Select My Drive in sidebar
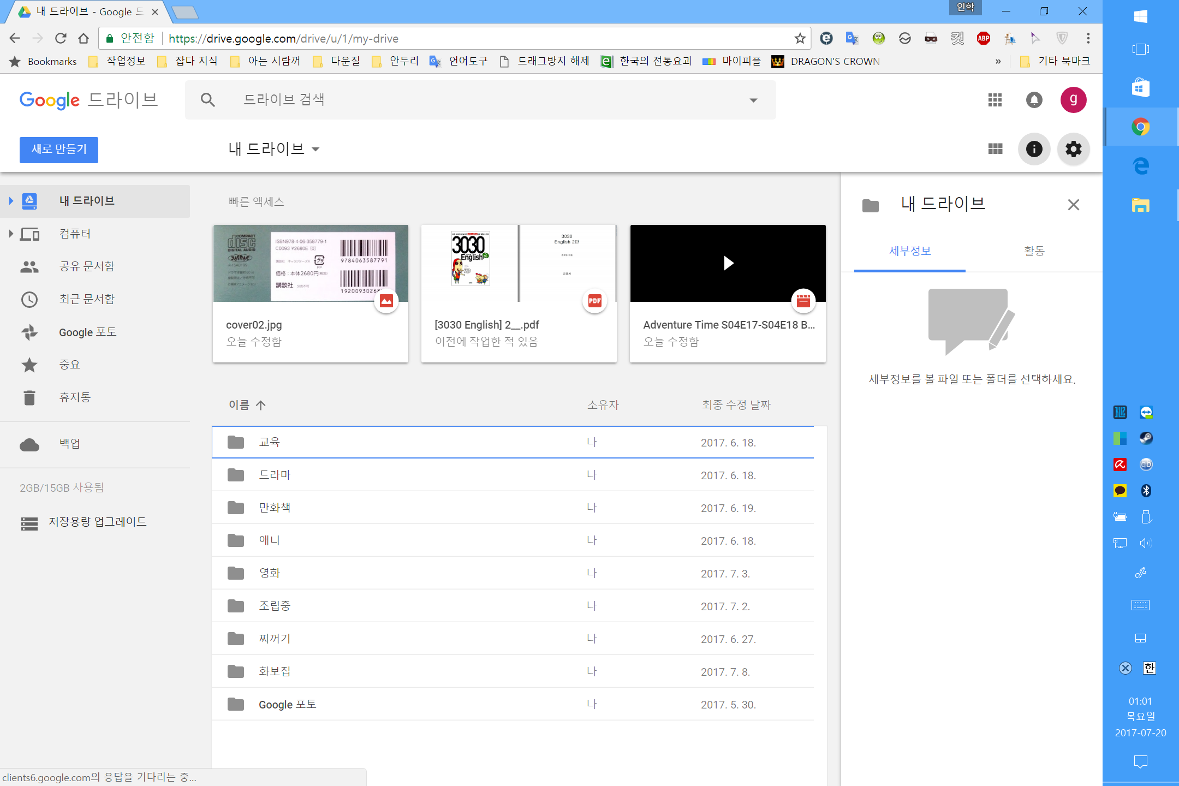 [95, 201]
